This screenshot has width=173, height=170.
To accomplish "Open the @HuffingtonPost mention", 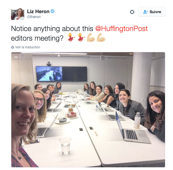I will 121,29.
